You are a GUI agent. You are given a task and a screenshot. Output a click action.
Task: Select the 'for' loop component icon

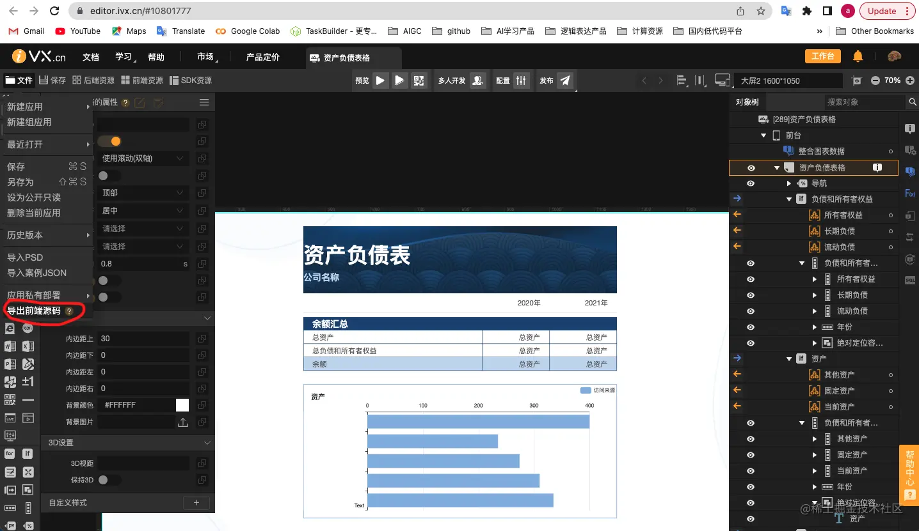[11, 453]
